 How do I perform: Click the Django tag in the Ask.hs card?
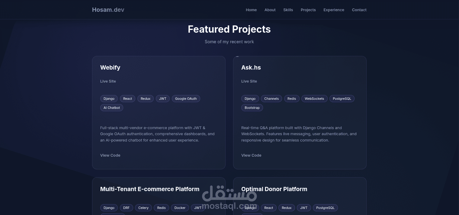coord(250,99)
